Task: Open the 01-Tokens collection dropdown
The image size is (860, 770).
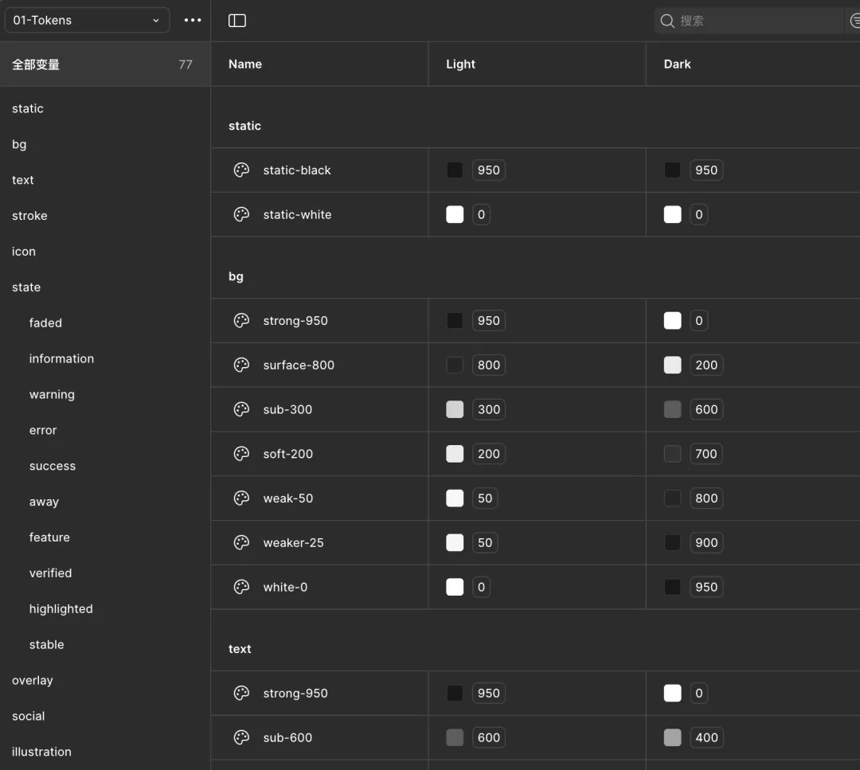Action: pyautogui.click(x=87, y=21)
